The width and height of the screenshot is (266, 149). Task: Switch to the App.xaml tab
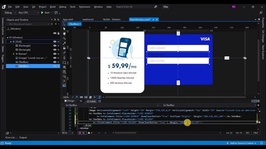68,19
